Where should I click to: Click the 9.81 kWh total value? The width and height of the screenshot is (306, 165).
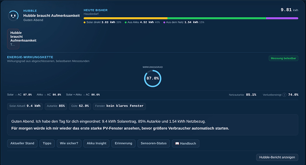[x=290, y=10]
